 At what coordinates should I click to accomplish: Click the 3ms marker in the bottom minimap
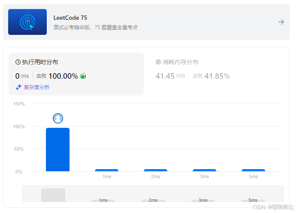click(x=203, y=200)
